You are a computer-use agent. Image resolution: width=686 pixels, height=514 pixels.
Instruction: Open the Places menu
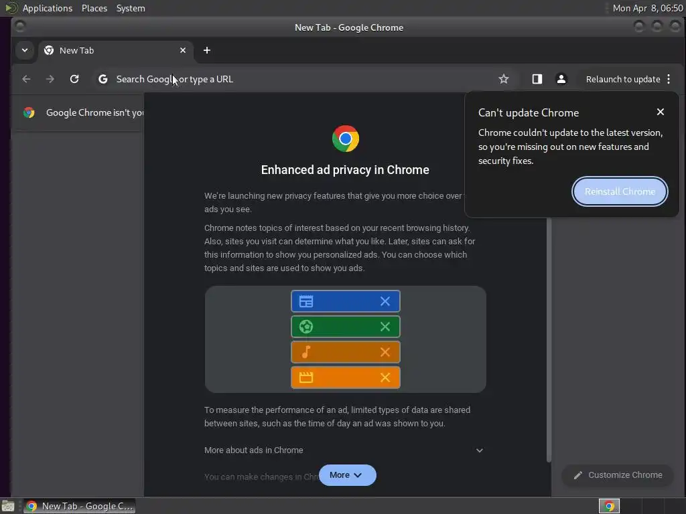[x=94, y=8]
